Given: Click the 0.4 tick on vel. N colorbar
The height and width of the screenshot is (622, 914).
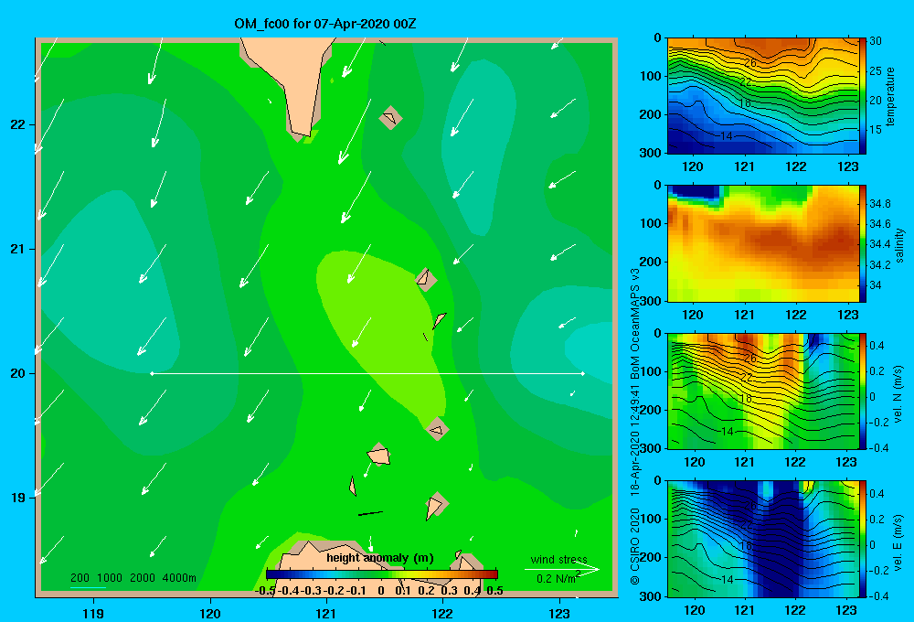Looking at the screenshot, I should (877, 346).
